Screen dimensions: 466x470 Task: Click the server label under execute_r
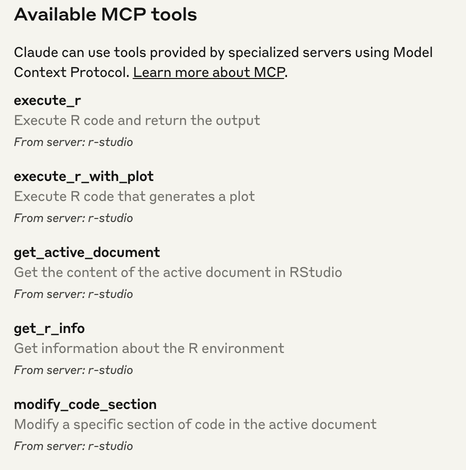[73, 142]
